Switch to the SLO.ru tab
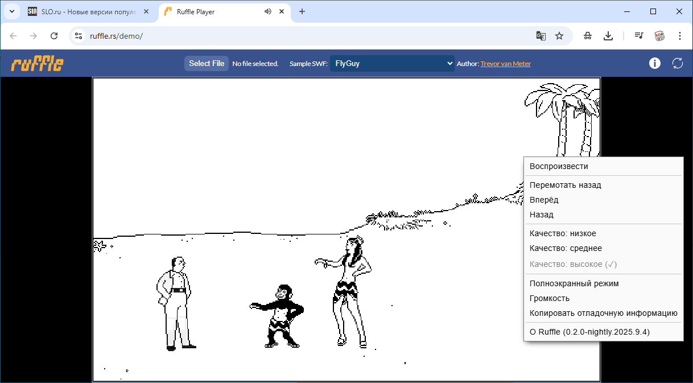The width and height of the screenshot is (693, 383). click(x=89, y=11)
